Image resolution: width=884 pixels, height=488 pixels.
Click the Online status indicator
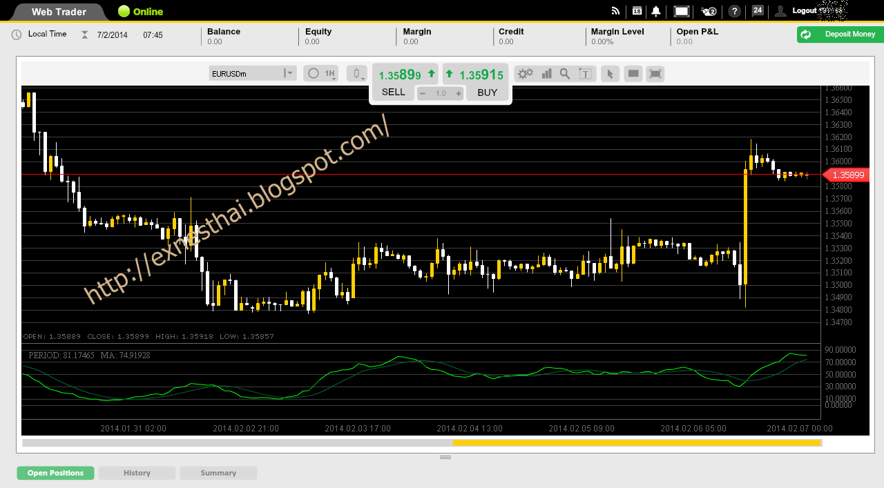(x=141, y=12)
